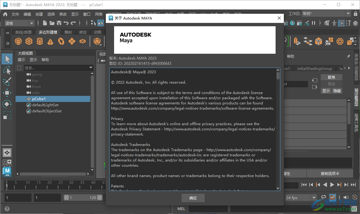
Task: Switch to the 曲线/曲面 shelf tab
Action: tap(24, 32)
